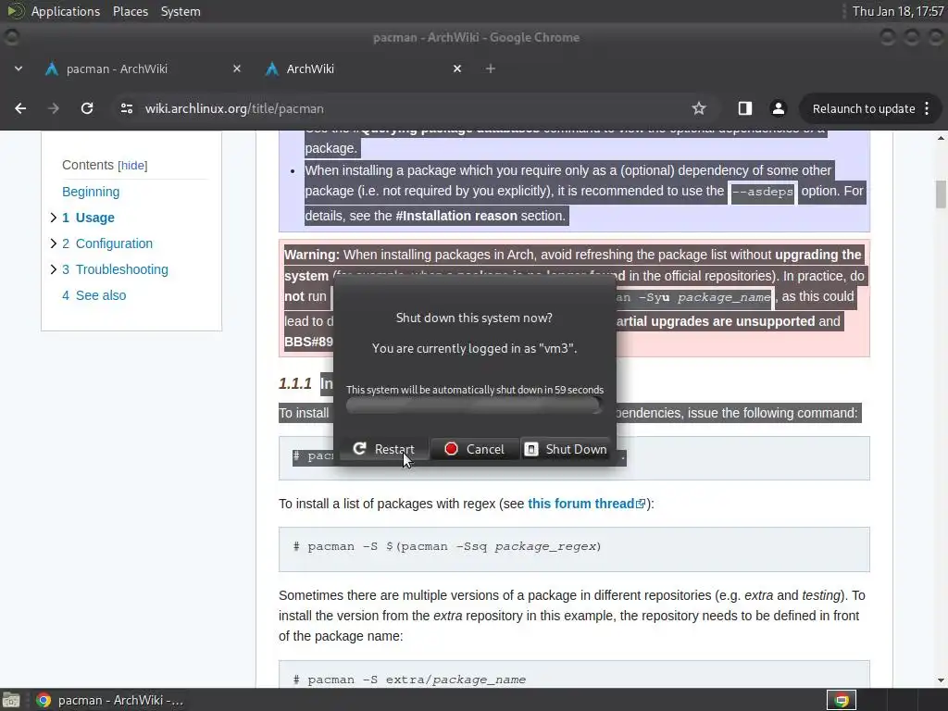Expand the Troubleshooting section chevron
This screenshot has height=711, width=948.
[53, 269]
